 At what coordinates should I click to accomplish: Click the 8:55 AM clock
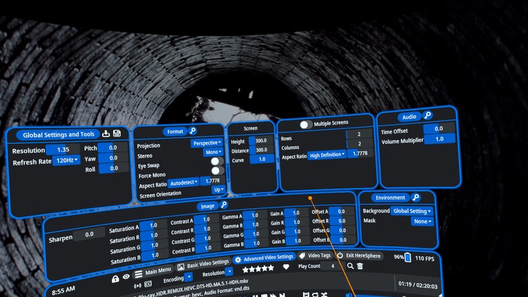[x=64, y=290]
